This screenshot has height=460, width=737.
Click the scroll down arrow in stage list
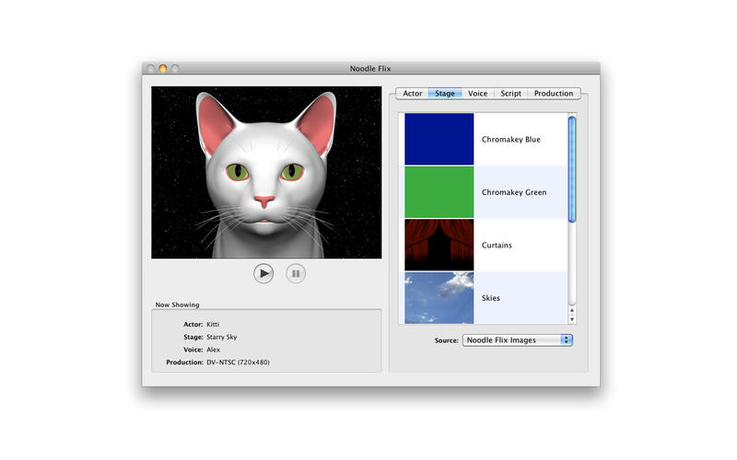pyautogui.click(x=571, y=320)
